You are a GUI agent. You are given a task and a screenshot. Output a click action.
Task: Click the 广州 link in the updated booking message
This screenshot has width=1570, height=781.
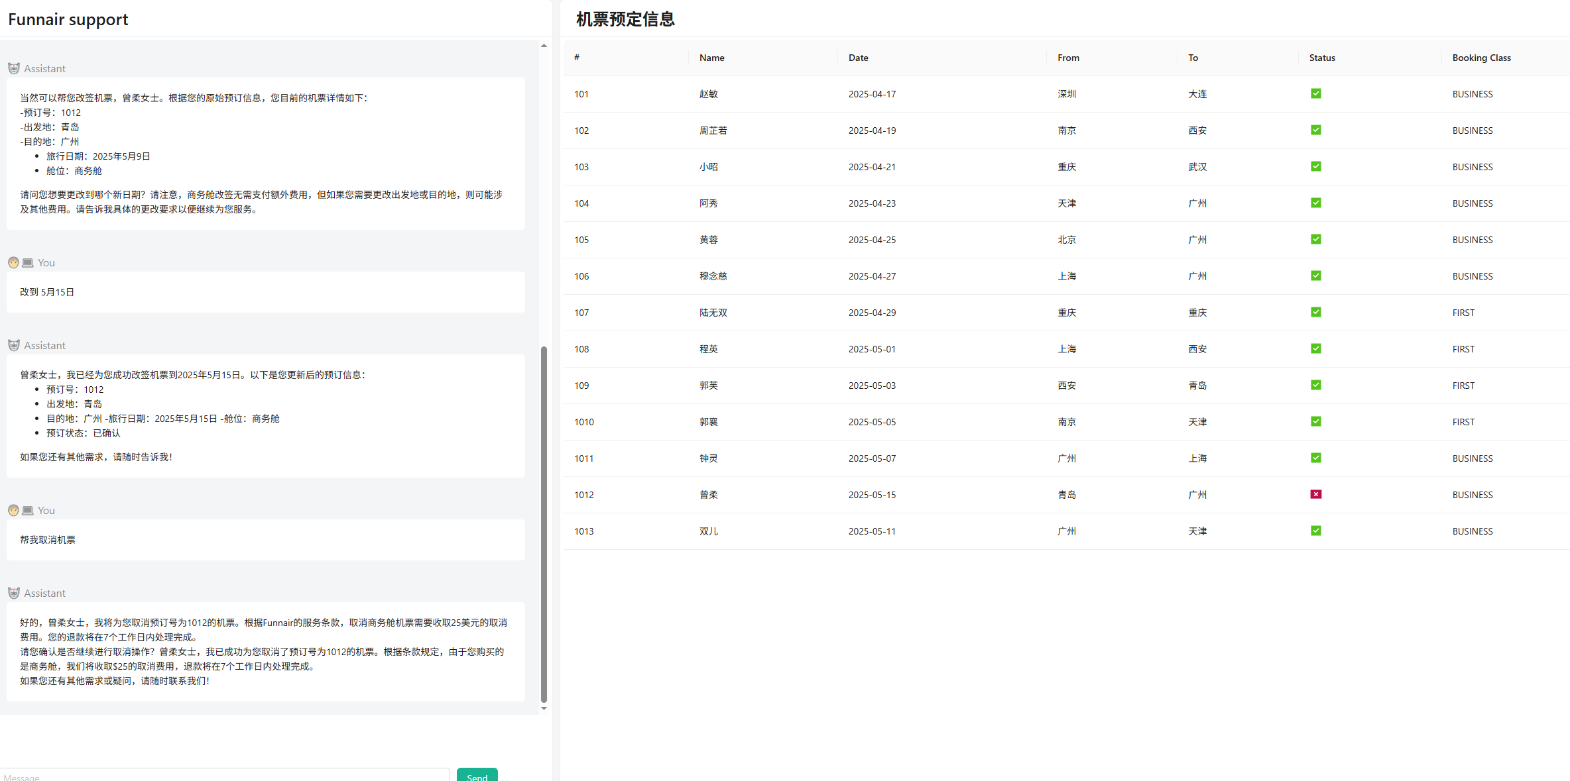93,419
